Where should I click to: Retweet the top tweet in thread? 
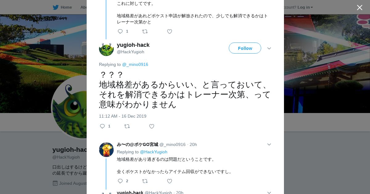point(145,31)
